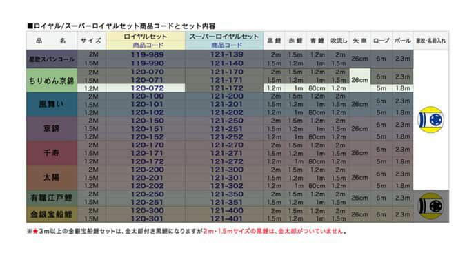Select product code 121-139
Screen dimensions: 476x255
pos(227,54)
